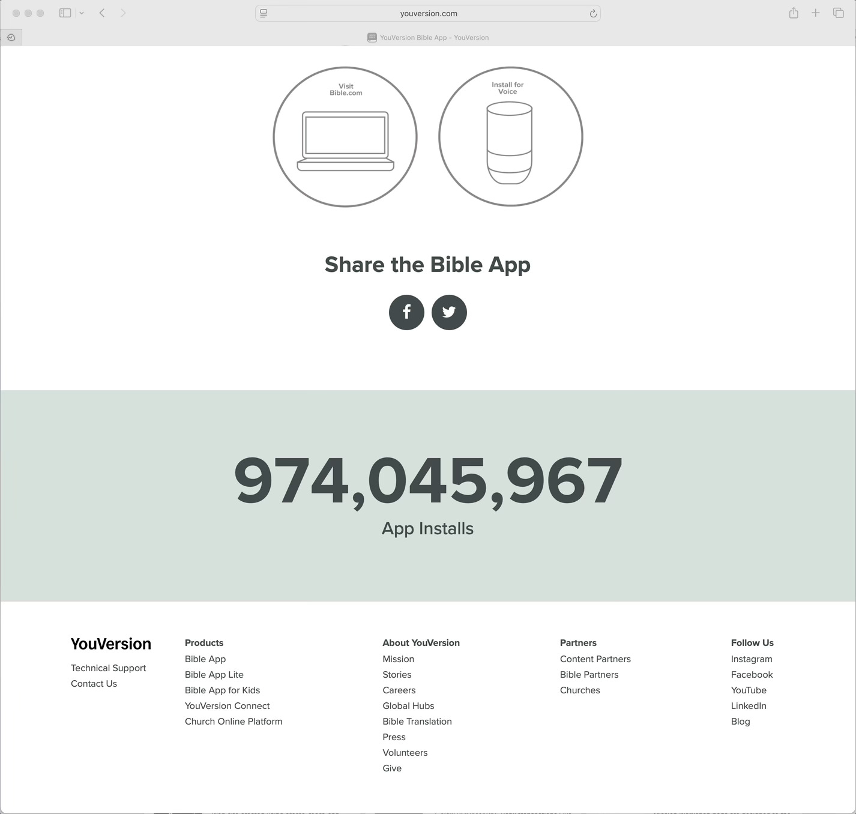Image resolution: width=856 pixels, height=814 pixels.
Task: Open the YouTube footer link
Action: [749, 690]
